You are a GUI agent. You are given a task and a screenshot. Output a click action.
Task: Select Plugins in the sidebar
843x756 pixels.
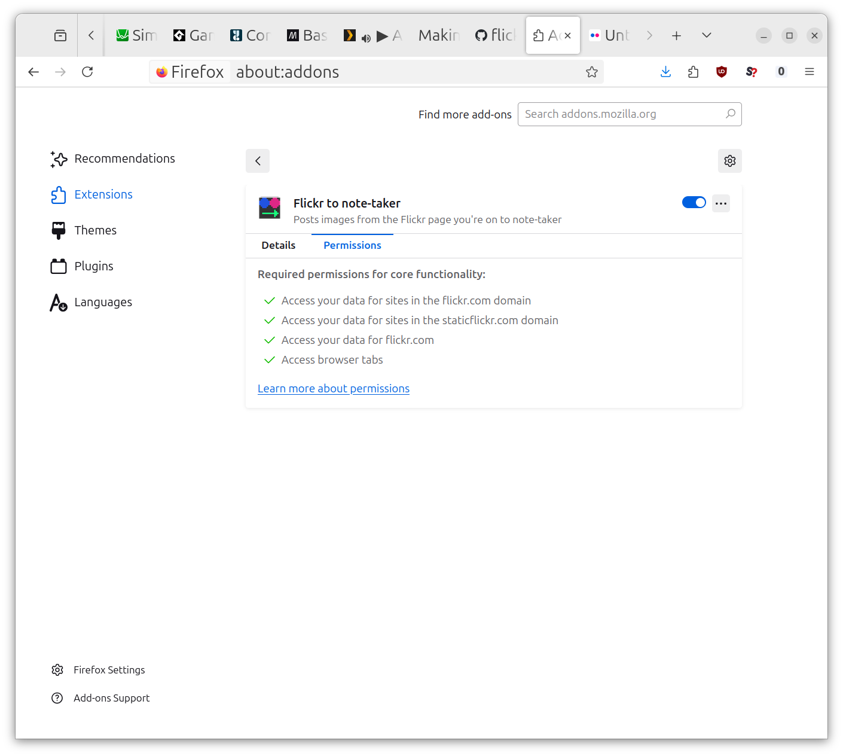click(x=93, y=266)
